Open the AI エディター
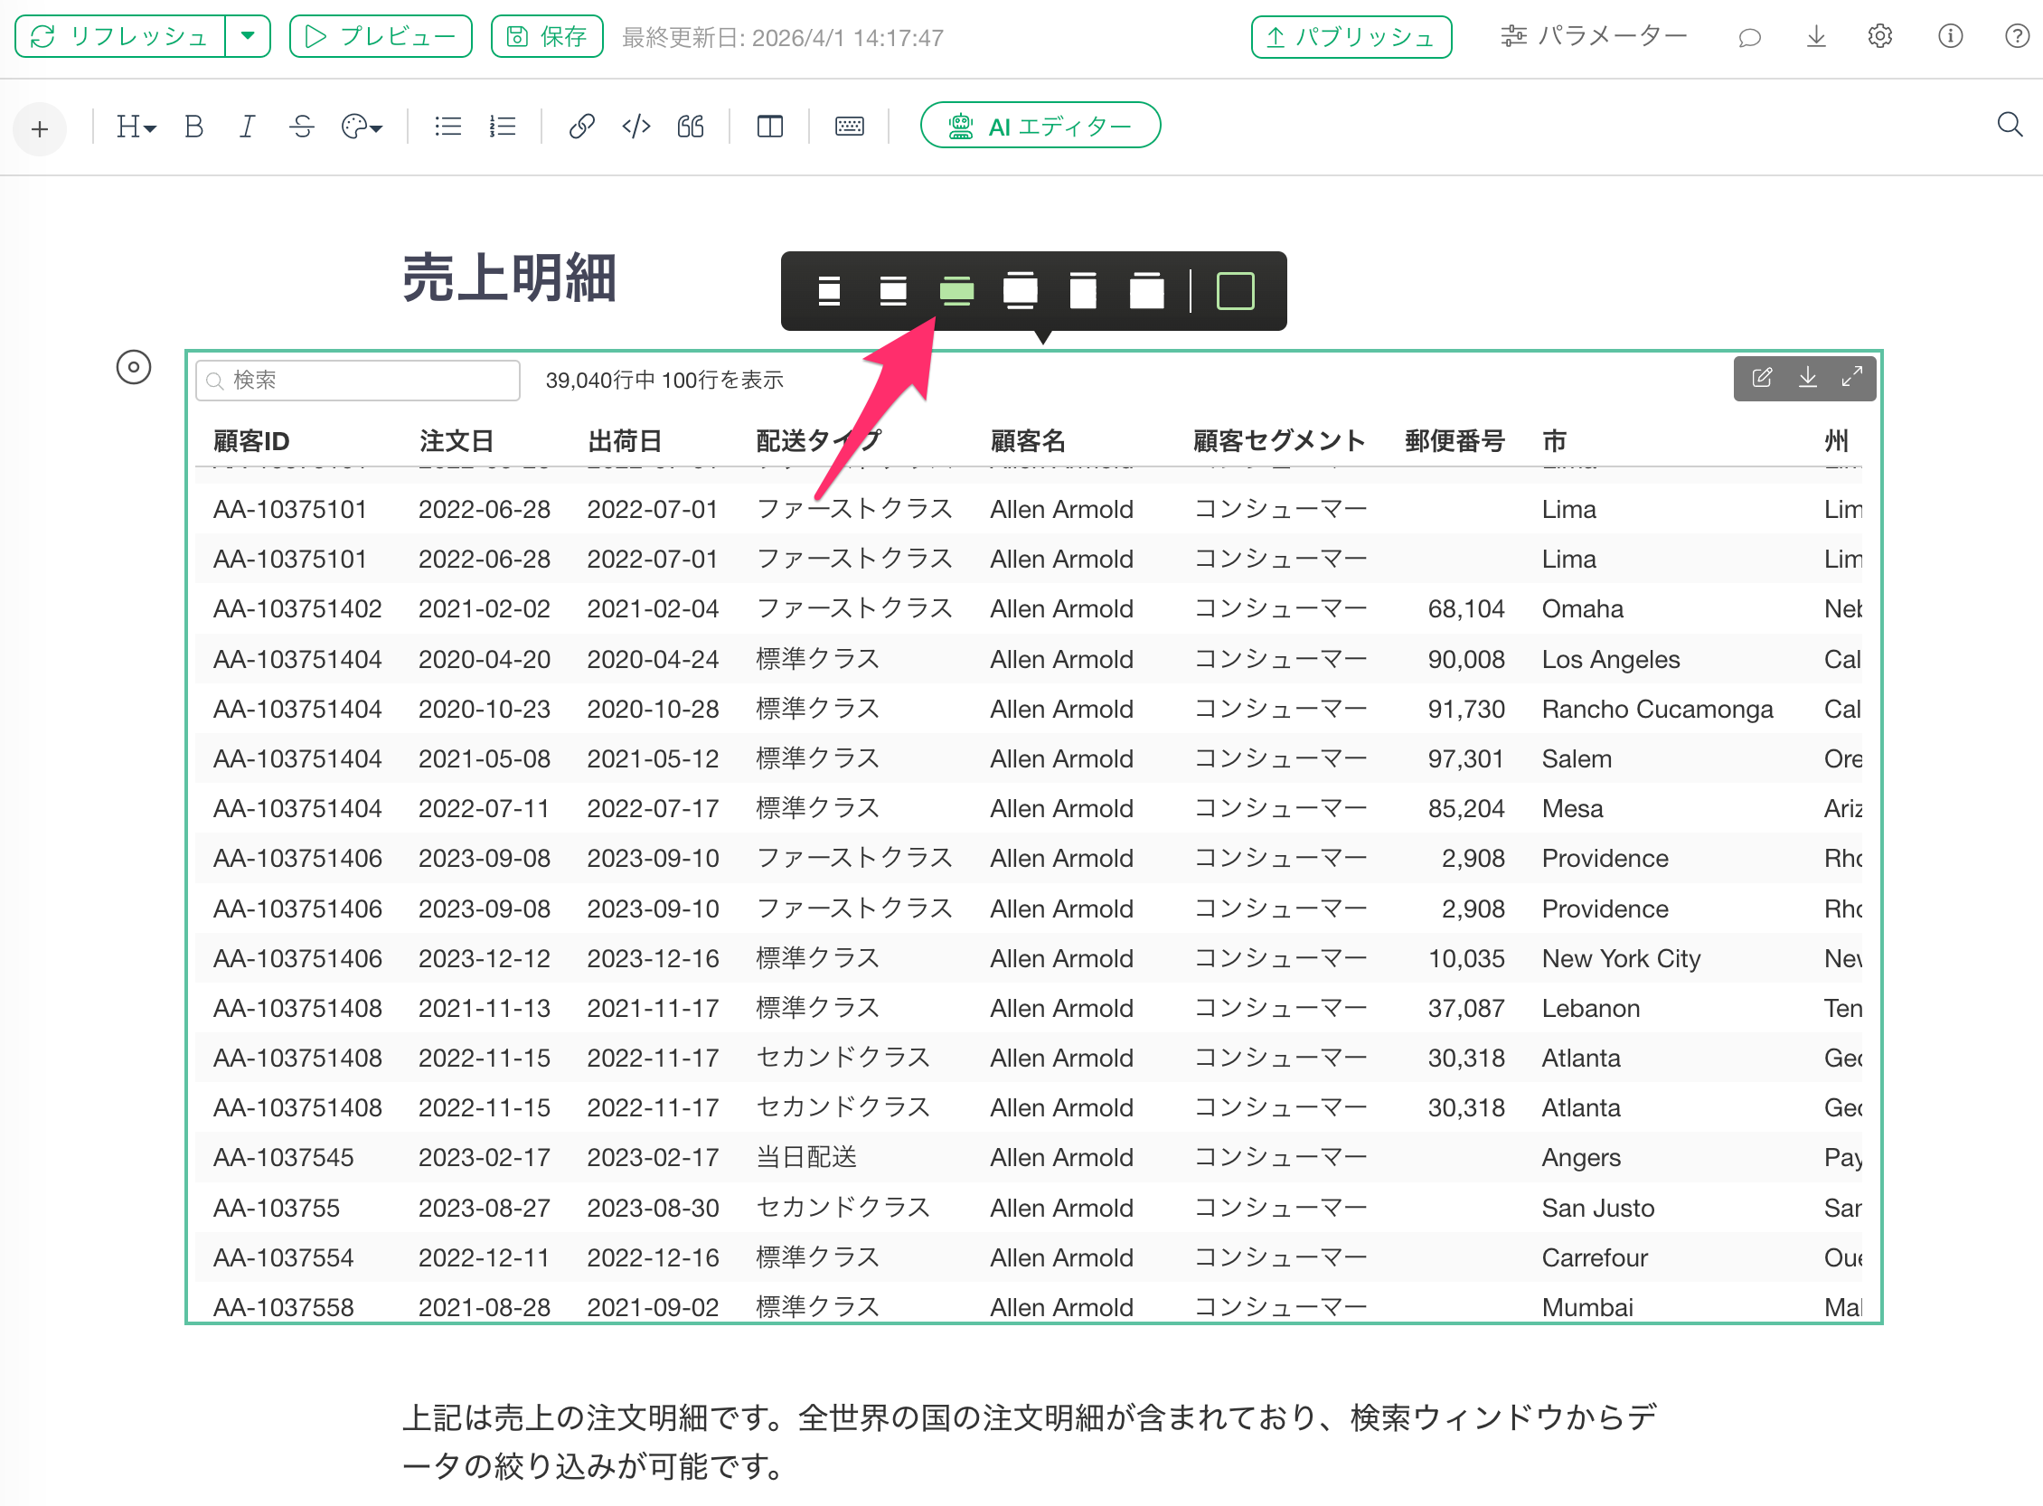Screen dimensions: 2043x1506 [x=1040, y=126]
